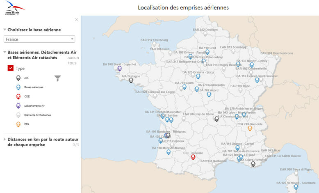The width and height of the screenshot is (319, 193).
Task: Click the BA 105 Évreux - Fauville marker
Action: coord(190,56)
